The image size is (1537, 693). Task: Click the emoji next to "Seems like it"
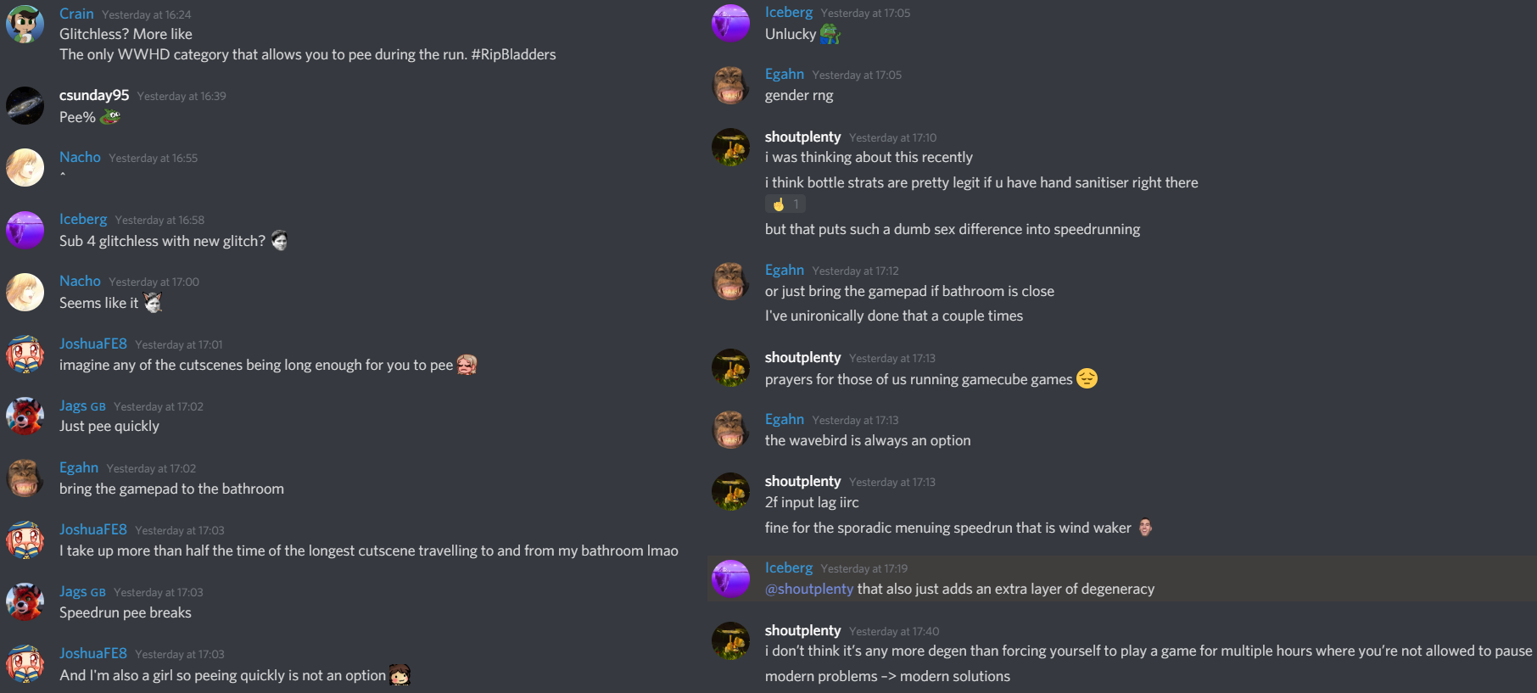[x=153, y=303]
